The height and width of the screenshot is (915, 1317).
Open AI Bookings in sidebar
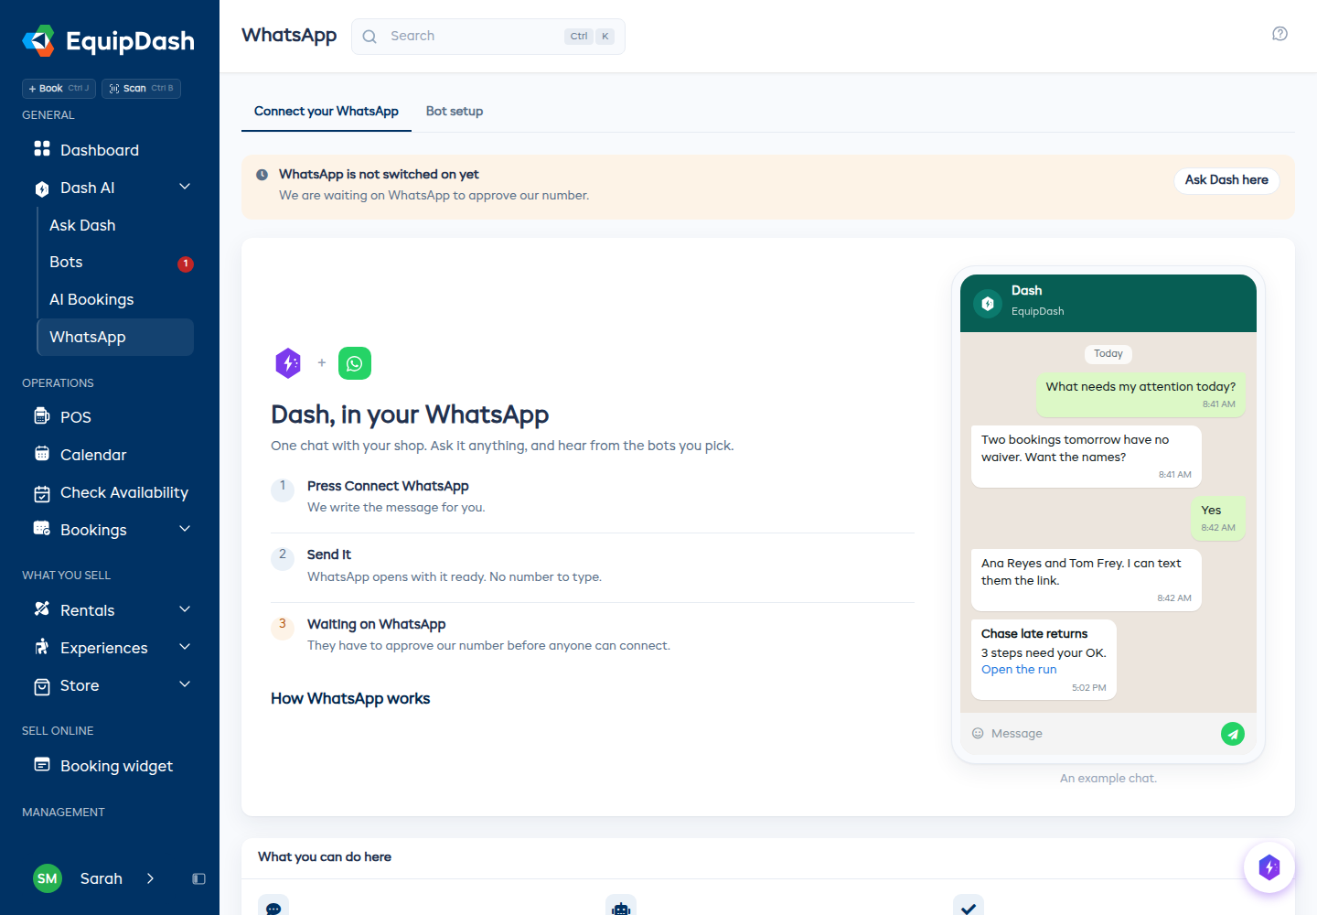[x=115, y=300]
